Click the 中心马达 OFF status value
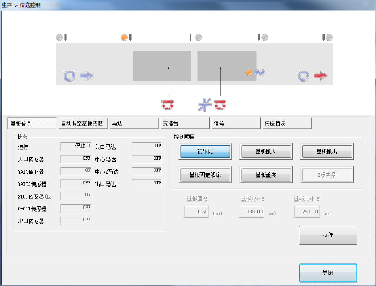Image resolution: width=376 pixels, height=286 pixels. (147, 159)
